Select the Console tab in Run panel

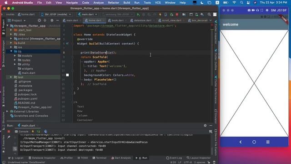[x=21, y=132]
